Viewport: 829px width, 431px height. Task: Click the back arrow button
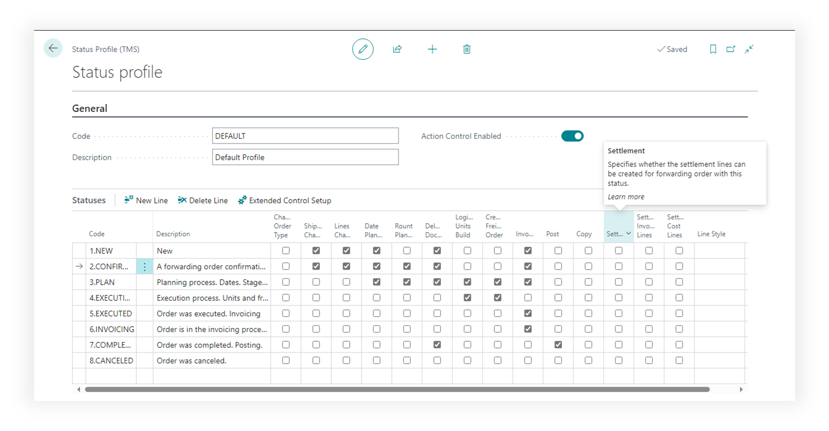[53, 48]
